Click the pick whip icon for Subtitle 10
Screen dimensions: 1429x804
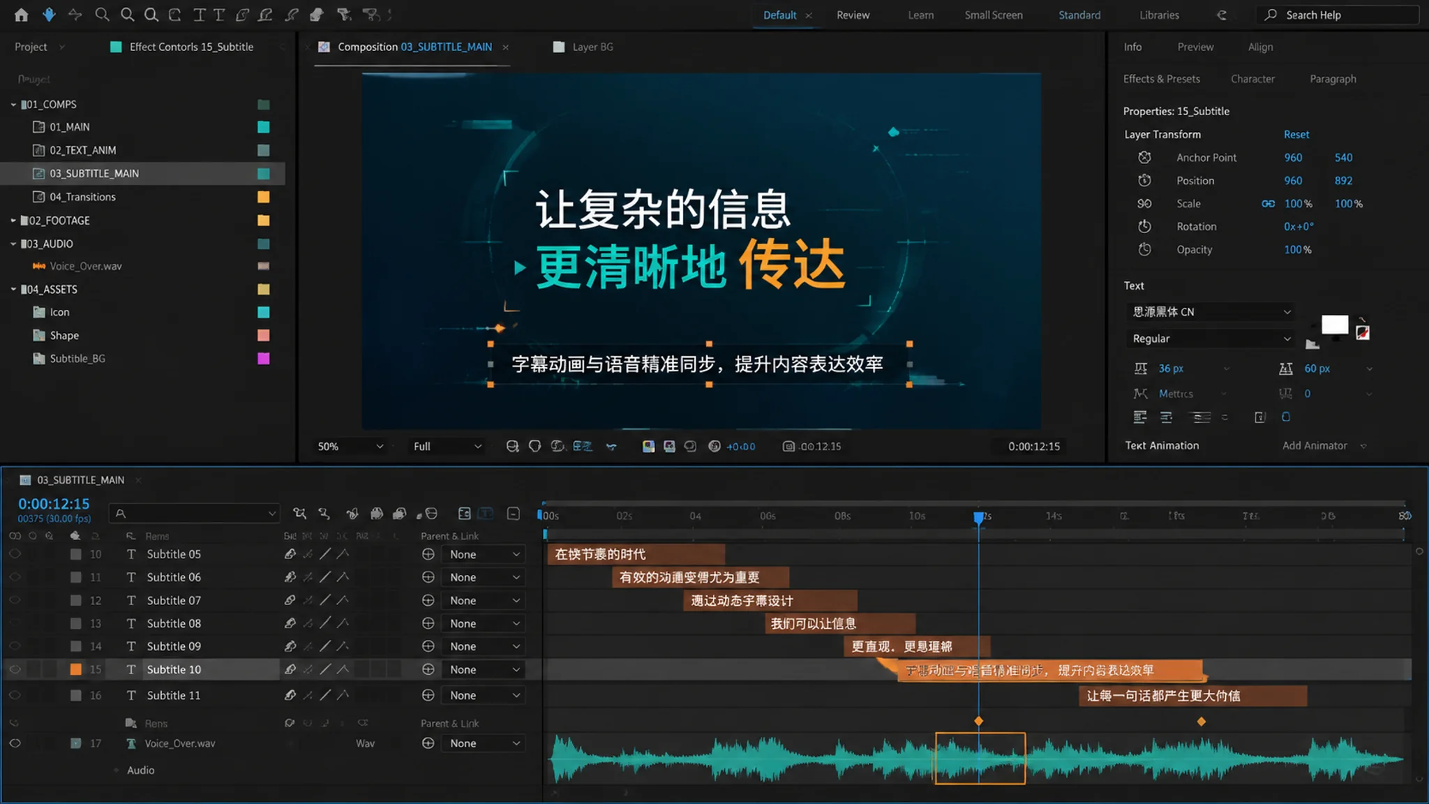tap(428, 669)
